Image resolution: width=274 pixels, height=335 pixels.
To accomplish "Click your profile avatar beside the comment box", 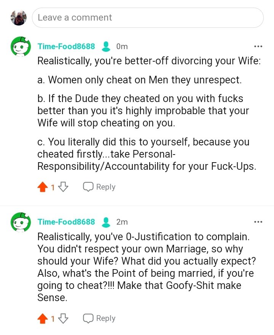I will point(19,18).
